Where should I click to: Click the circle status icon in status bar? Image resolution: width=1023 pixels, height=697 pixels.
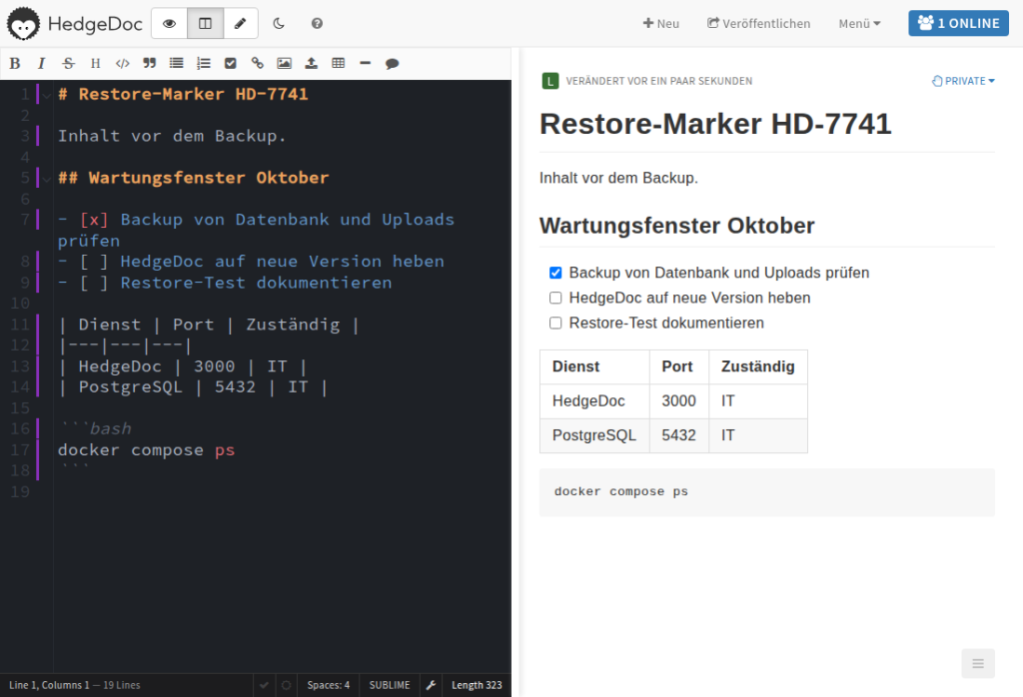pos(286,685)
